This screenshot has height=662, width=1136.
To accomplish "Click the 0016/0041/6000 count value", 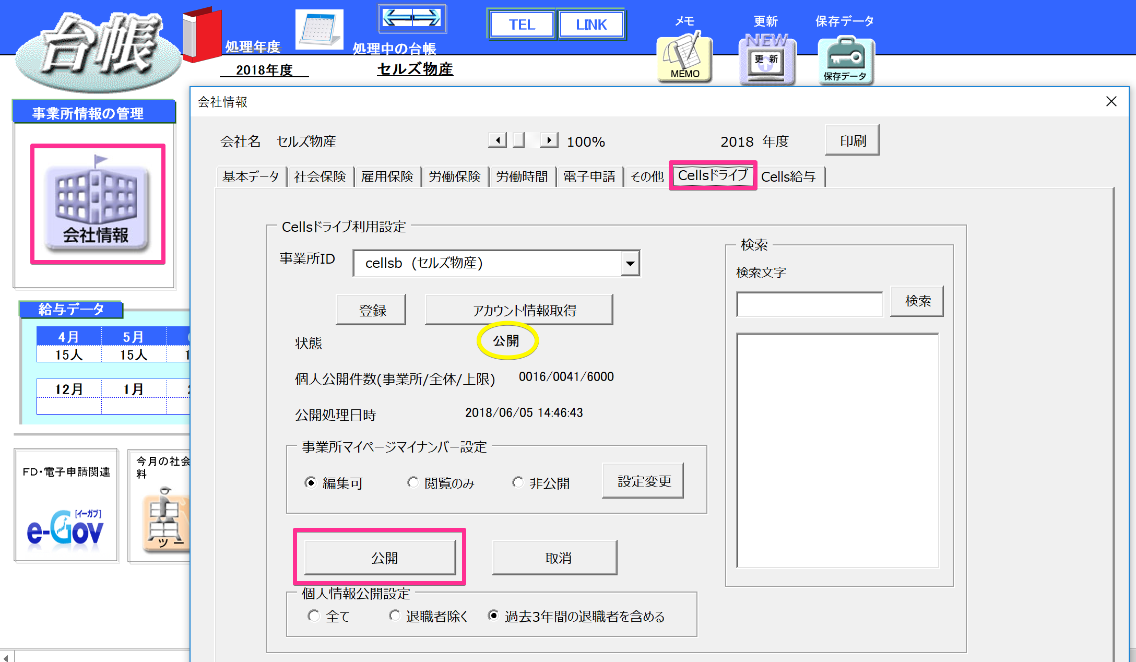I will (x=566, y=376).
